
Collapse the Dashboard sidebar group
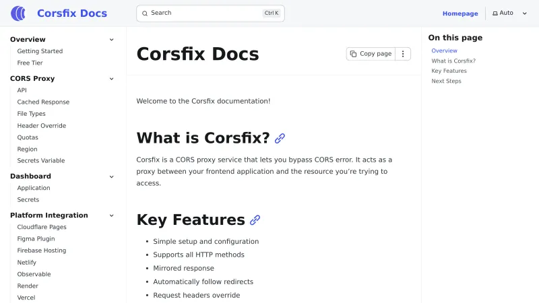pos(112,176)
